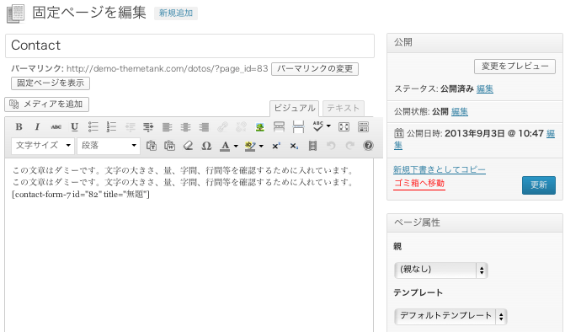The height and width of the screenshot is (332, 565).
Task: Apply subscript formatting
Action: click(x=294, y=146)
